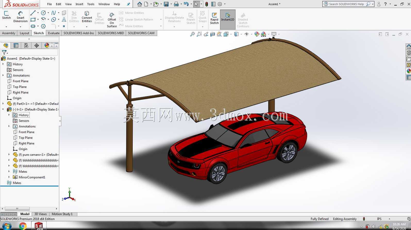Expand the top-level History folder
This screenshot has width=411, height=230.
(3, 64)
